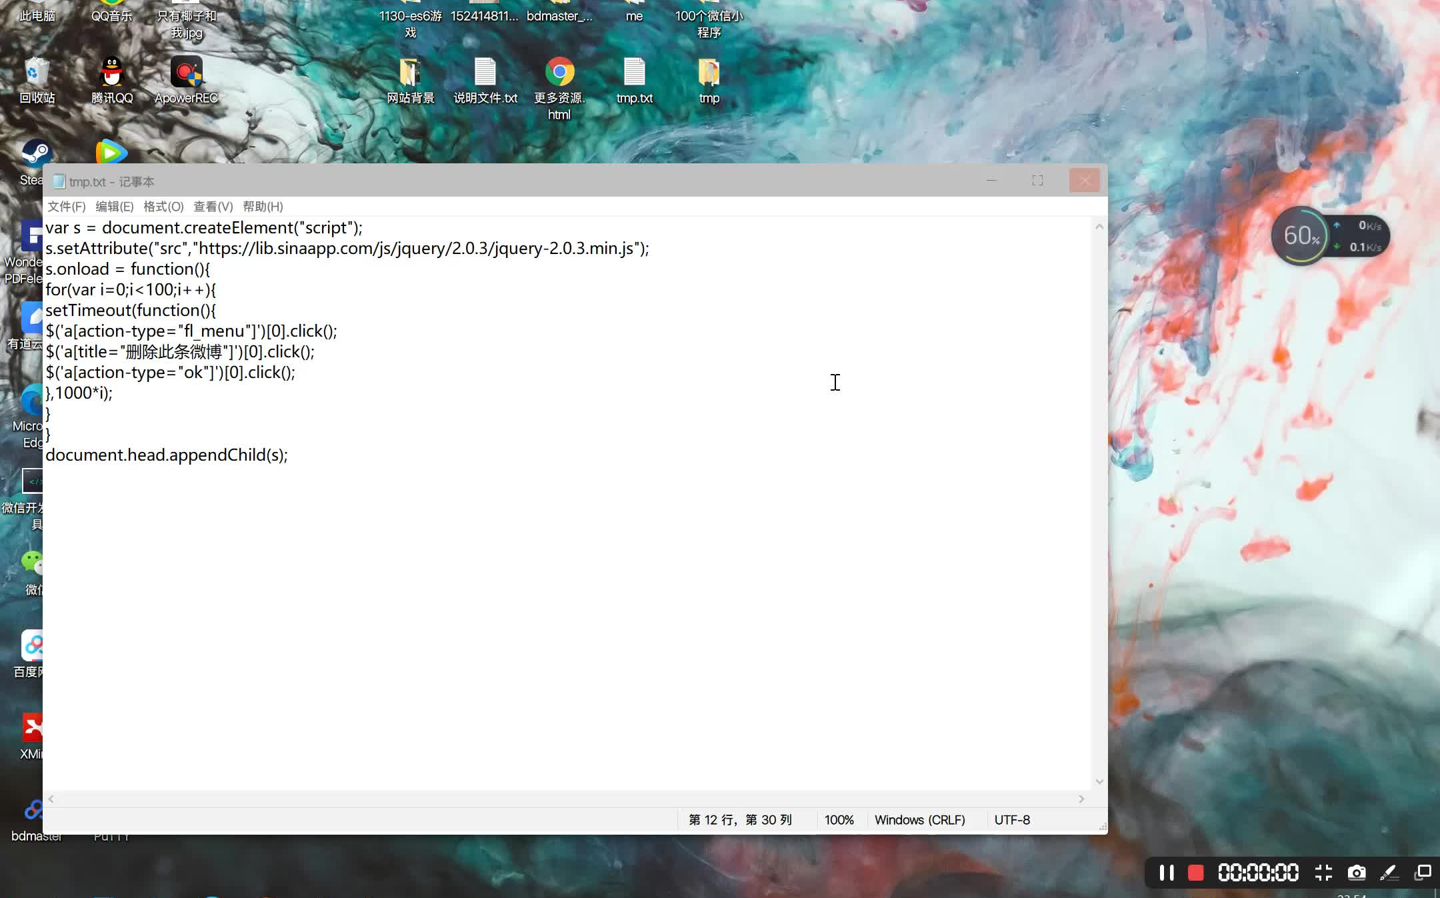Place cursor on the 删除此条微博 selector line
The height and width of the screenshot is (898, 1440).
point(180,351)
